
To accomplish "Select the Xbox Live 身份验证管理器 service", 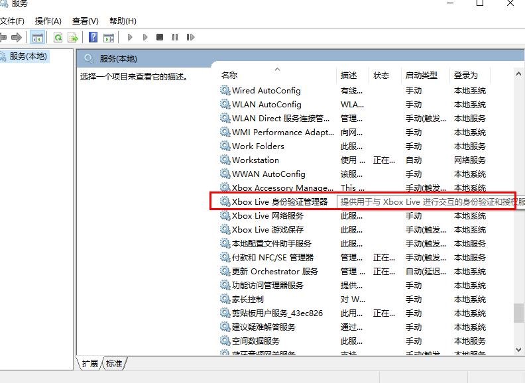I will click(x=279, y=201).
